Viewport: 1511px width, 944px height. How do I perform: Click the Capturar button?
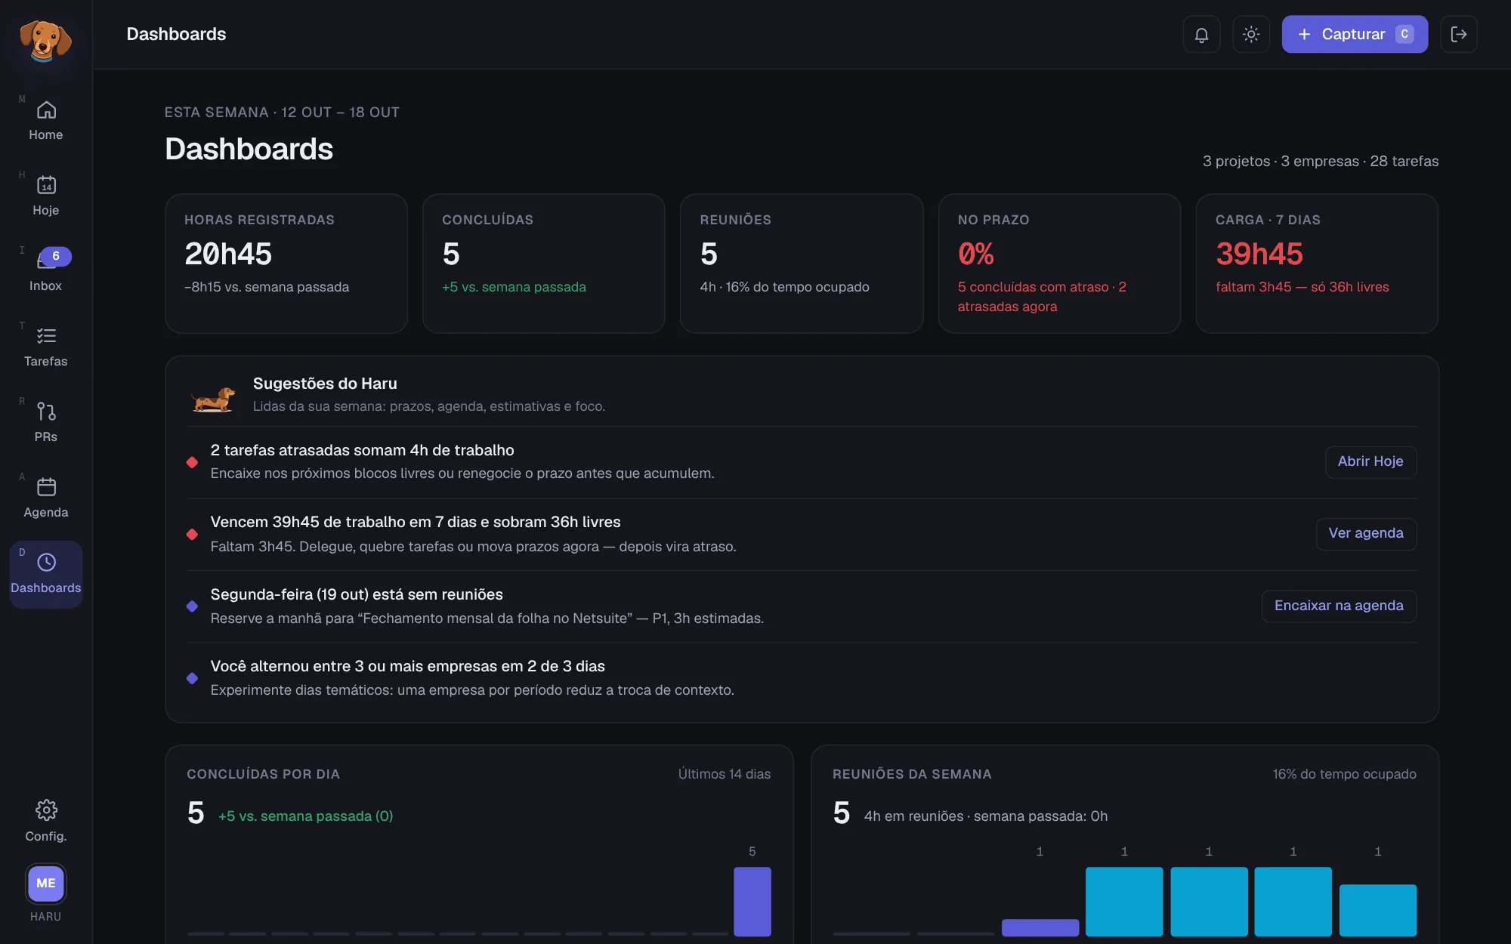pyautogui.click(x=1355, y=34)
